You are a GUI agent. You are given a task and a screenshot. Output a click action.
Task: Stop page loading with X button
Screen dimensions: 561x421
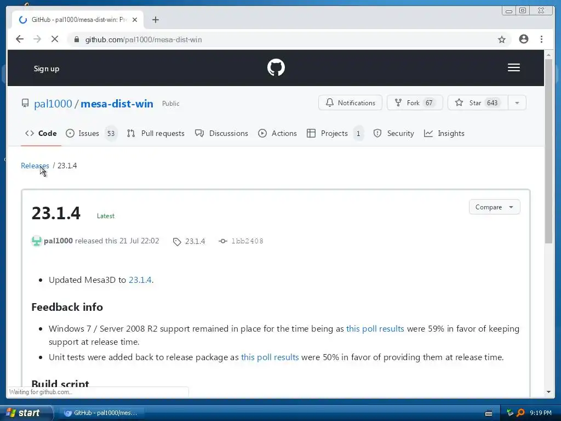click(55, 39)
